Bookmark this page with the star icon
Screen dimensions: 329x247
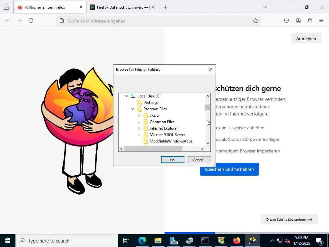coord(255,21)
